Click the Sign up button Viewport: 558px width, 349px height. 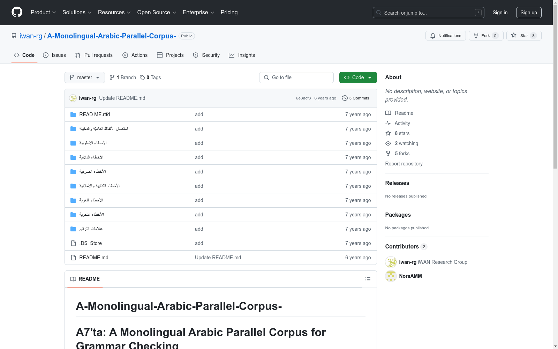529,13
